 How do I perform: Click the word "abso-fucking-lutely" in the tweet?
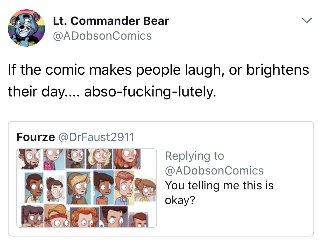point(150,92)
